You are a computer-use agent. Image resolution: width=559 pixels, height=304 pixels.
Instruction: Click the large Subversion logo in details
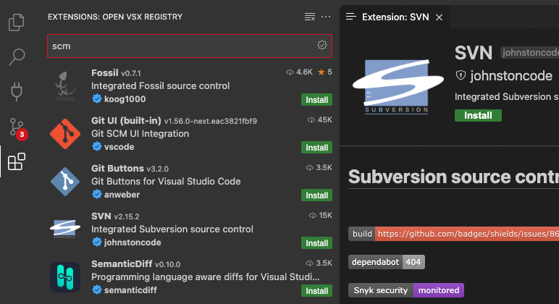[398, 86]
